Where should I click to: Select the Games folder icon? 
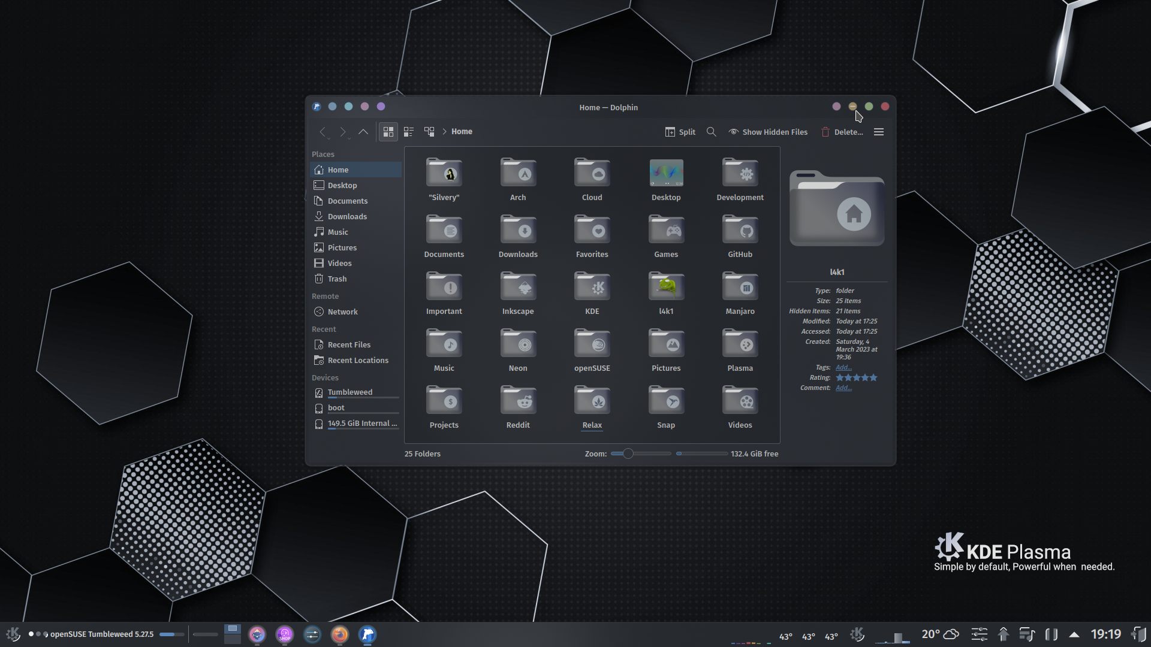tap(667, 229)
